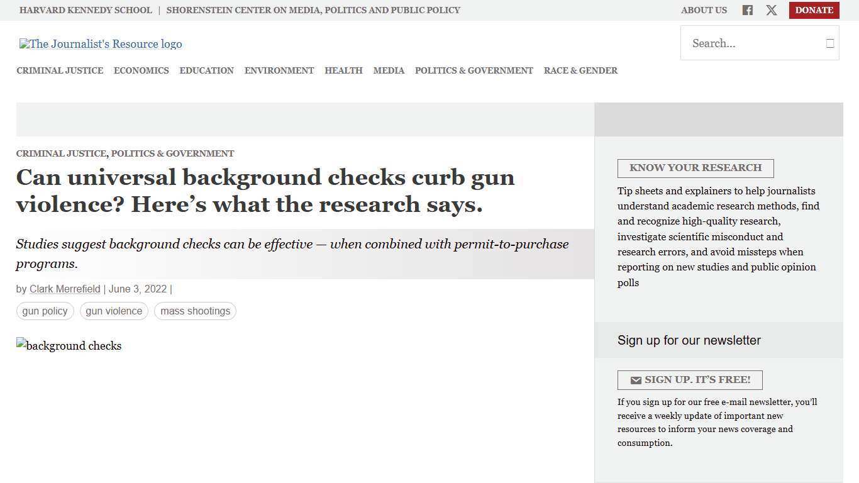The width and height of the screenshot is (859, 483).
Task: Navigate to RACE & GENDER section
Action: click(x=580, y=70)
